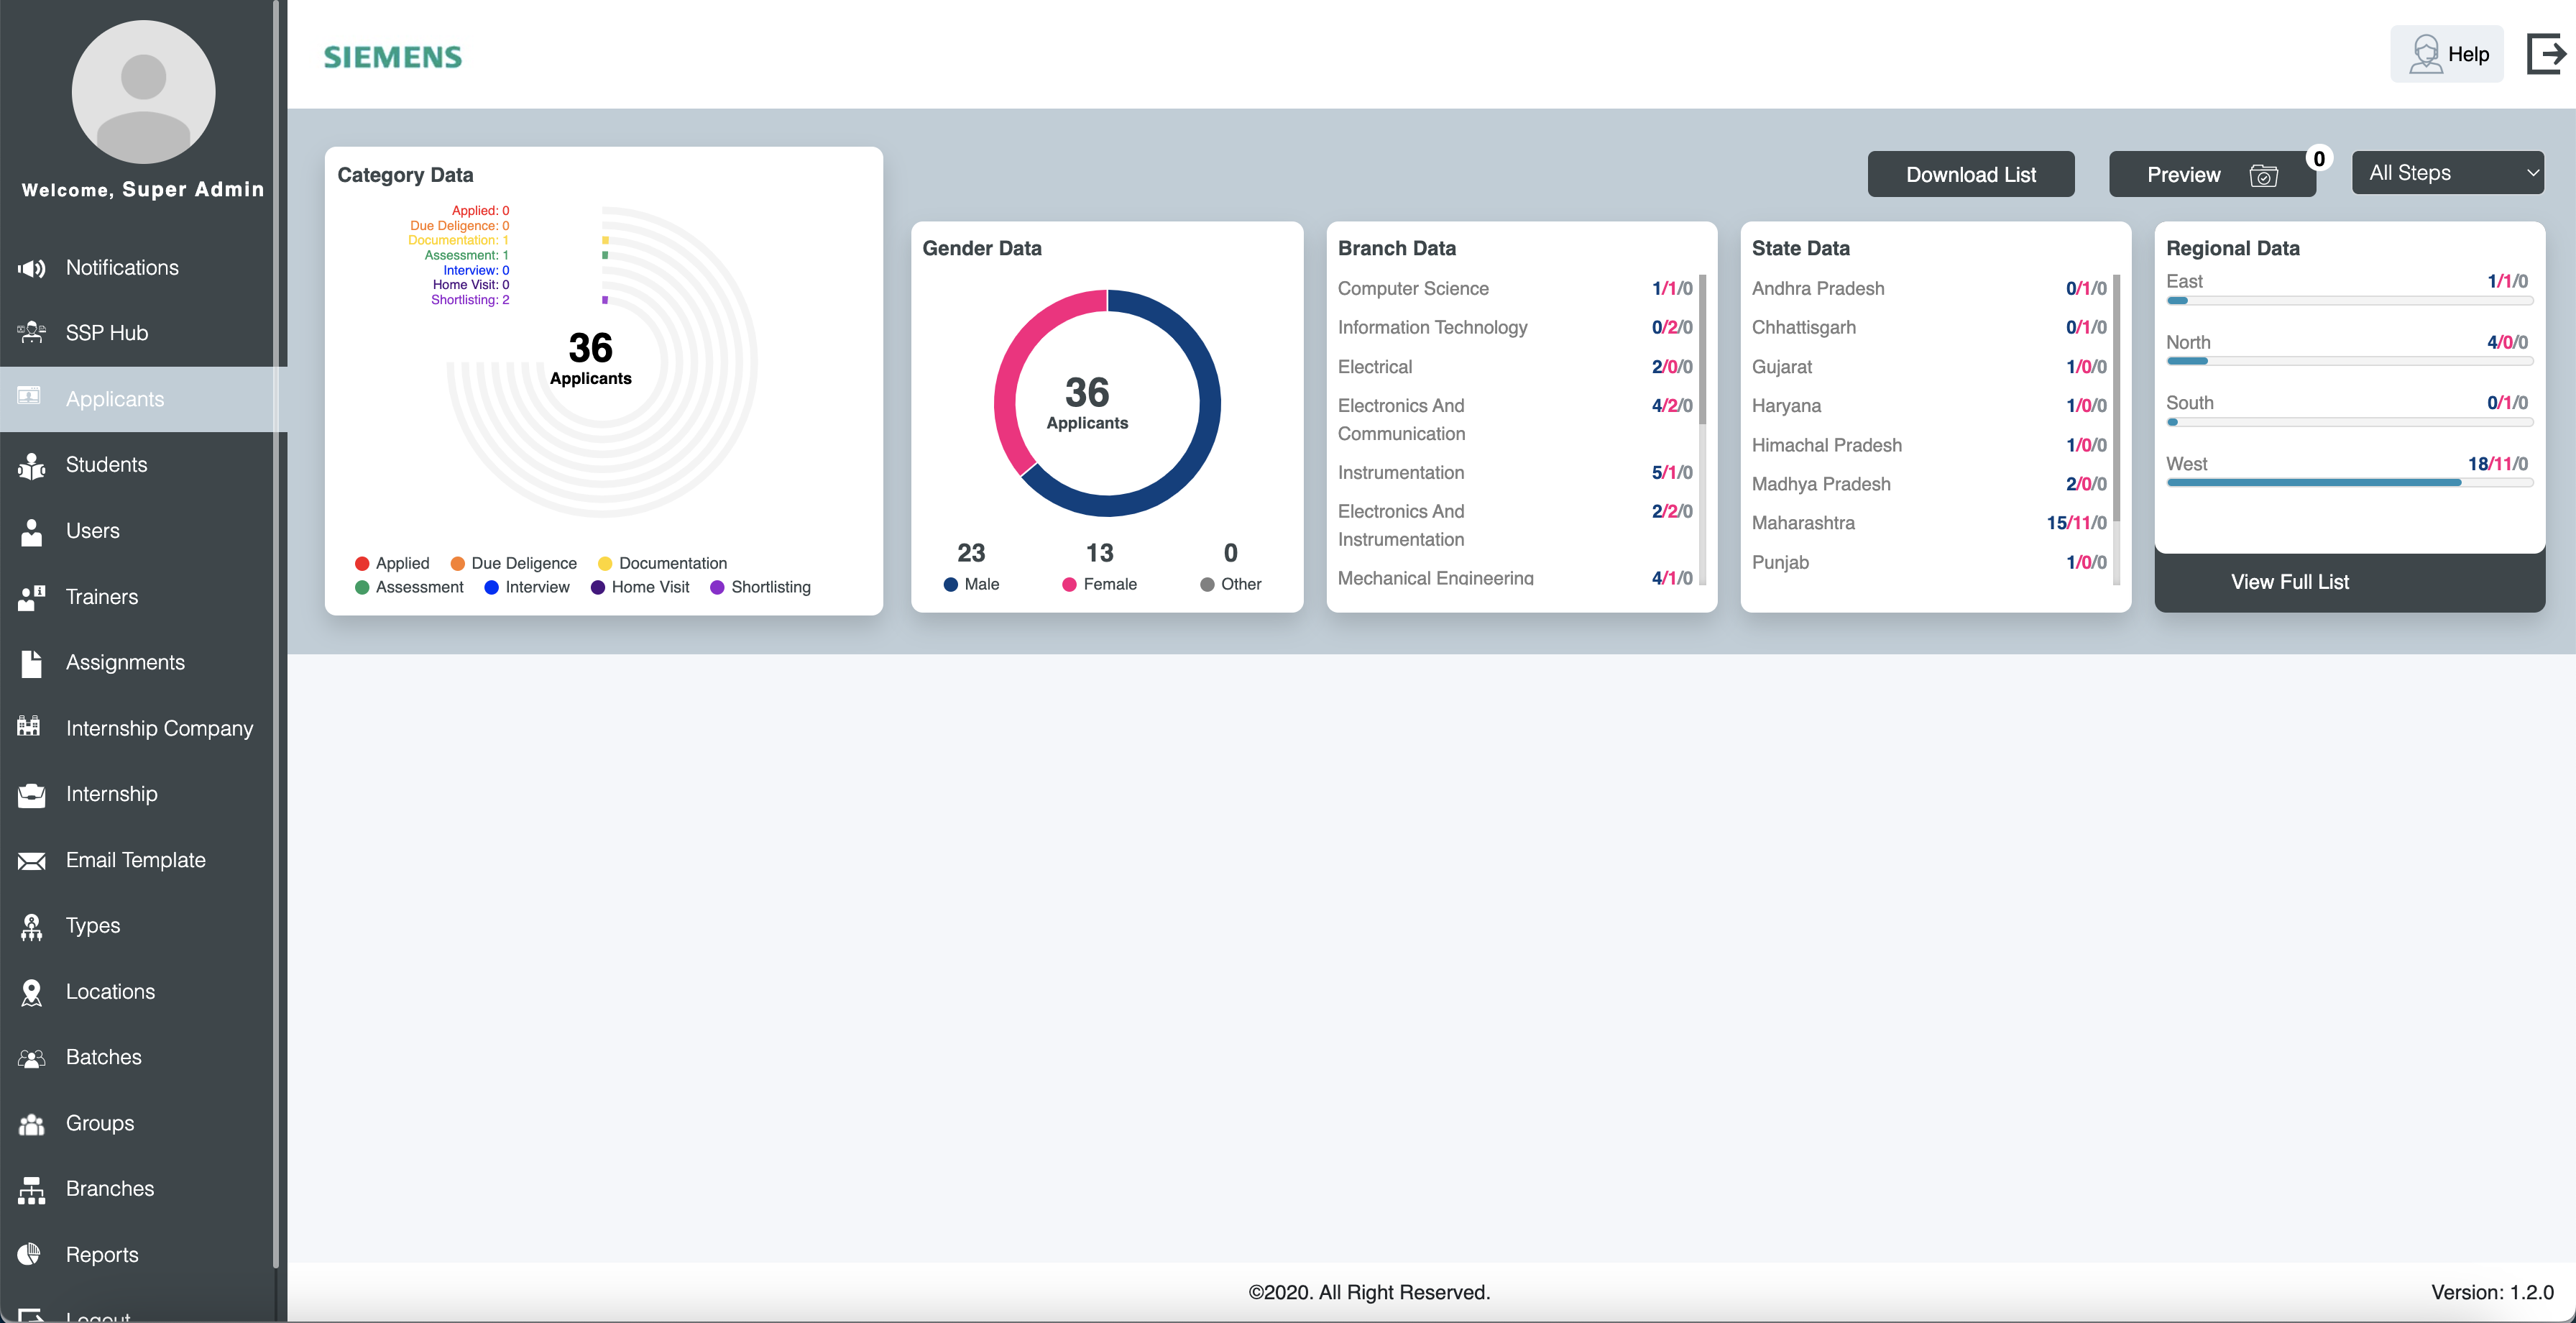Go to Batches in the sidebar
The height and width of the screenshot is (1323, 2576).
(x=103, y=1057)
